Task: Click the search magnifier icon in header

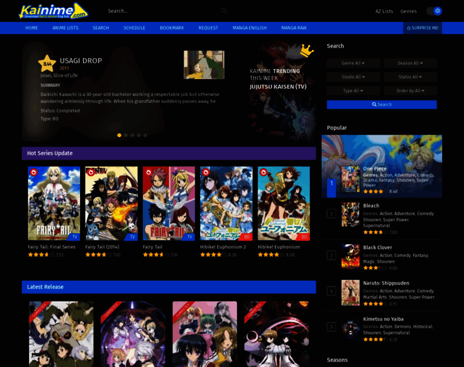Action: (224, 10)
